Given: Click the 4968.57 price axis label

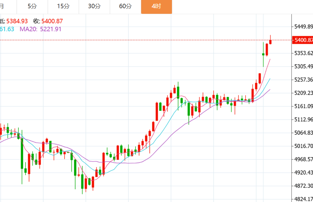Looking at the screenshot, I should coord(304,159).
